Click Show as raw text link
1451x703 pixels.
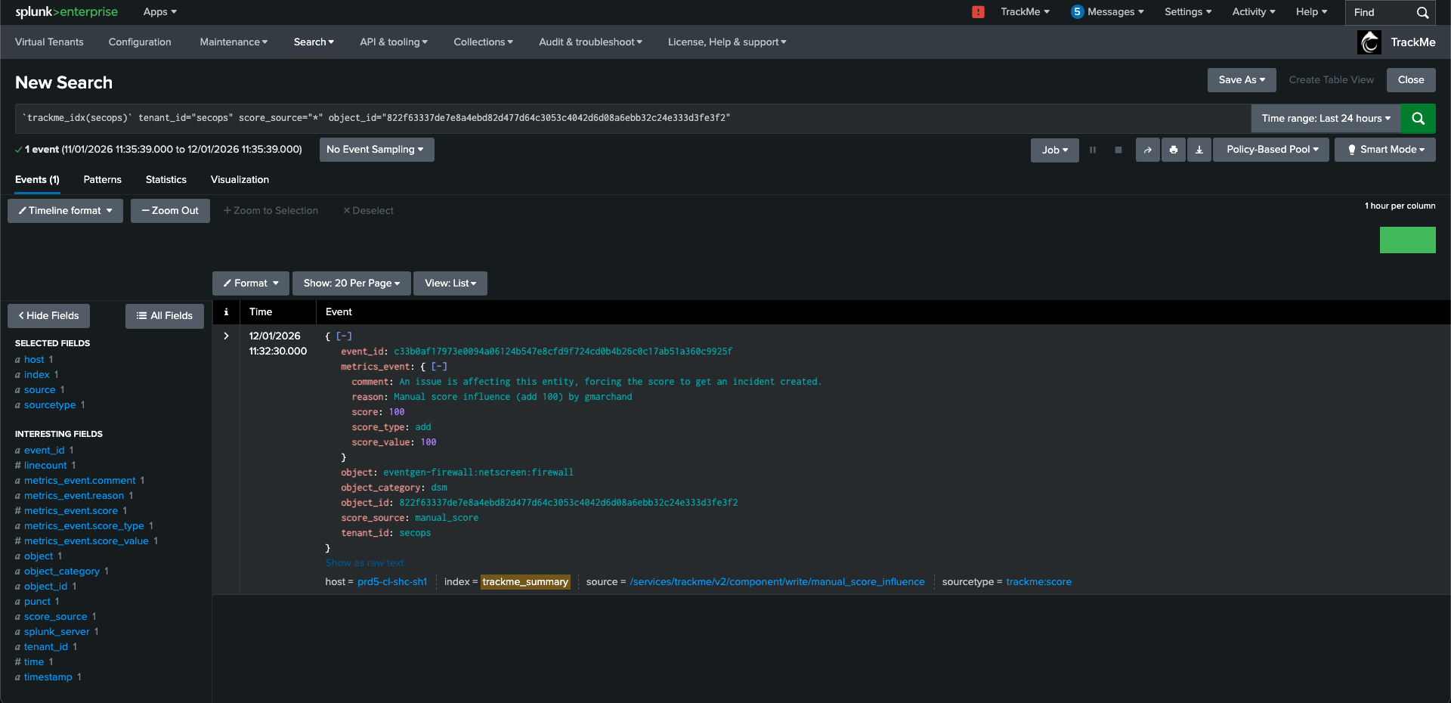pos(364,563)
